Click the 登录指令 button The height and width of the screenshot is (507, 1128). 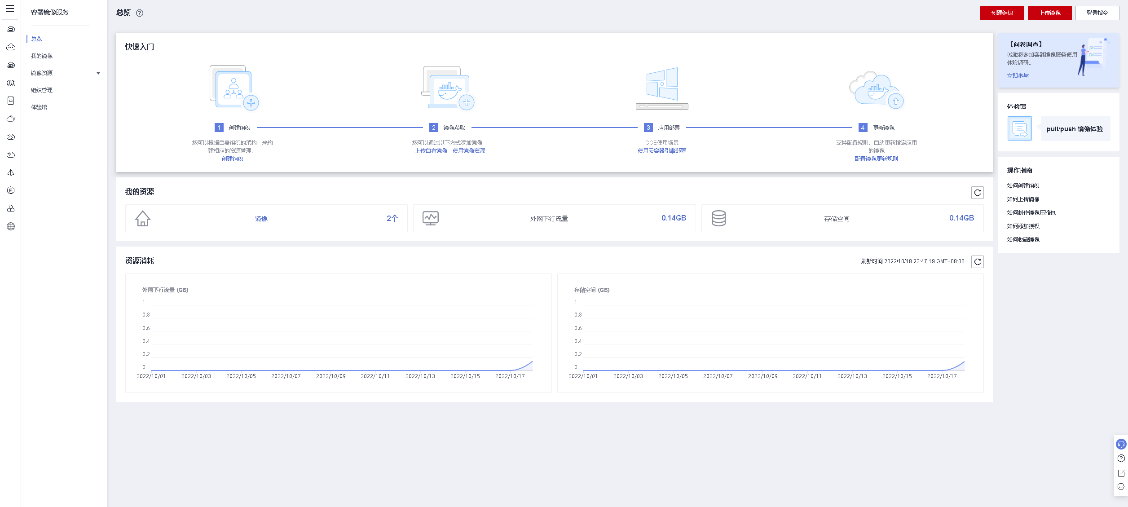[x=1097, y=13]
